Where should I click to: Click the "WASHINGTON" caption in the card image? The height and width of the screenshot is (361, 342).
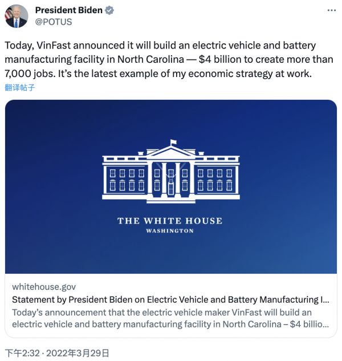170,231
